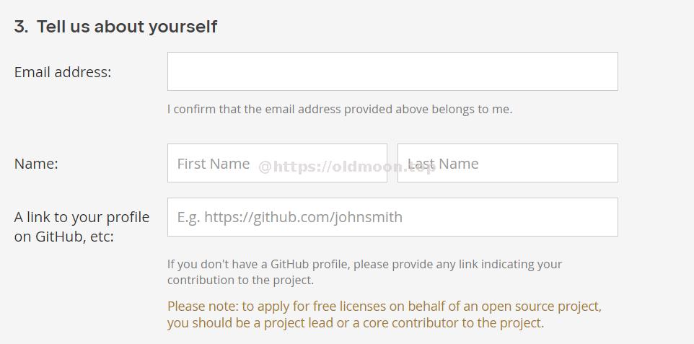Click "contribution to the project." hint line
Image resolution: width=694 pixels, height=344 pixels.
(240, 281)
